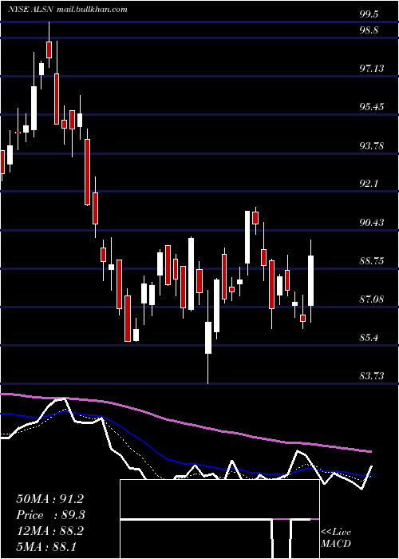The width and height of the screenshot is (399, 559).
Task: Click the <<Live MACD label
Action: pyautogui.click(x=336, y=538)
